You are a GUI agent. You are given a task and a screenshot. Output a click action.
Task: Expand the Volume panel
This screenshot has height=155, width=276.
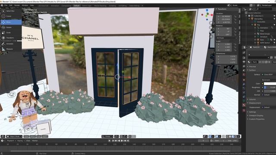(x=252, y=99)
